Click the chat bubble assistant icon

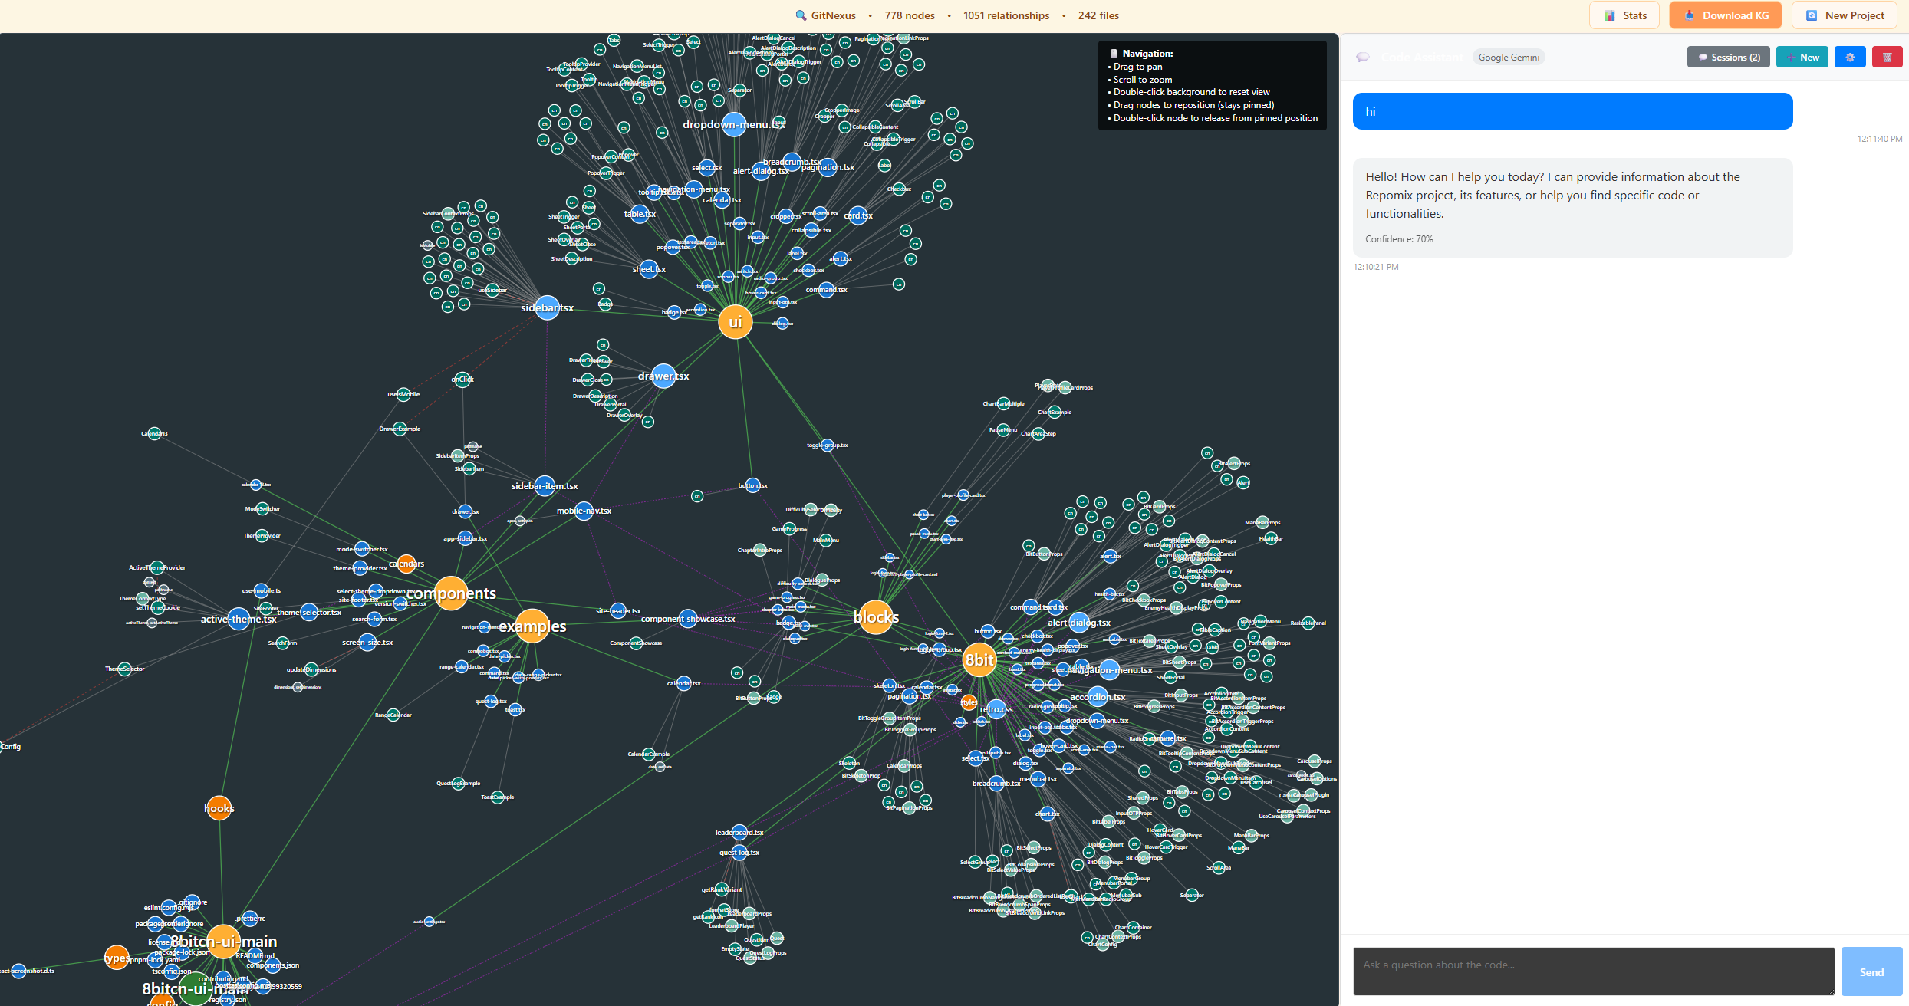coord(1363,58)
